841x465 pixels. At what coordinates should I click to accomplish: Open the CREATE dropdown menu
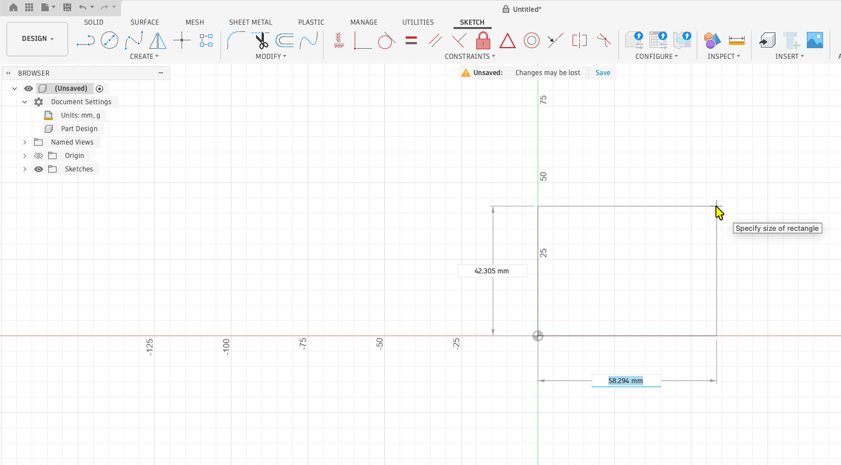144,57
